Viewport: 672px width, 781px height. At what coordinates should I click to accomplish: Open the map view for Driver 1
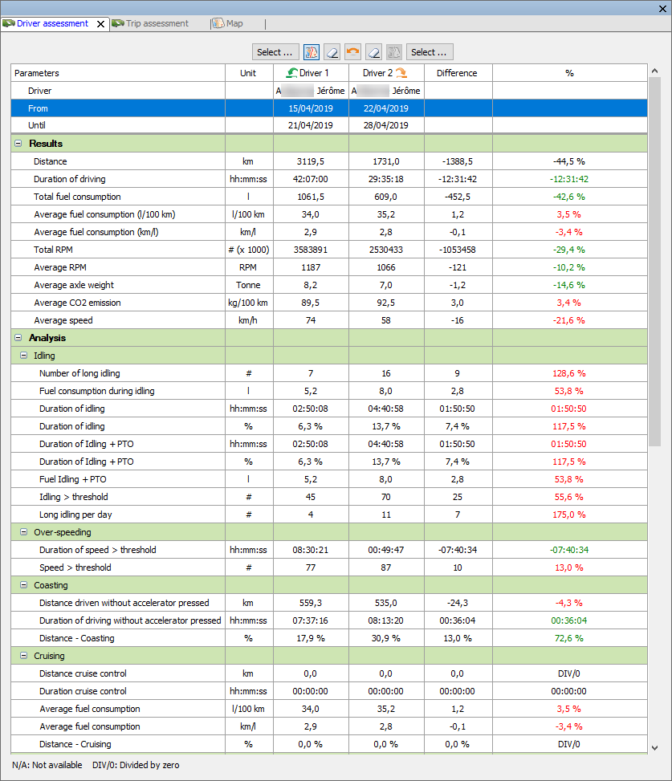(x=312, y=52)
